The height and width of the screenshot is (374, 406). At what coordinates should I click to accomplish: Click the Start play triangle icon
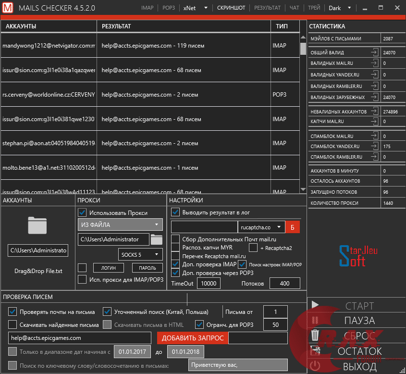315,305
